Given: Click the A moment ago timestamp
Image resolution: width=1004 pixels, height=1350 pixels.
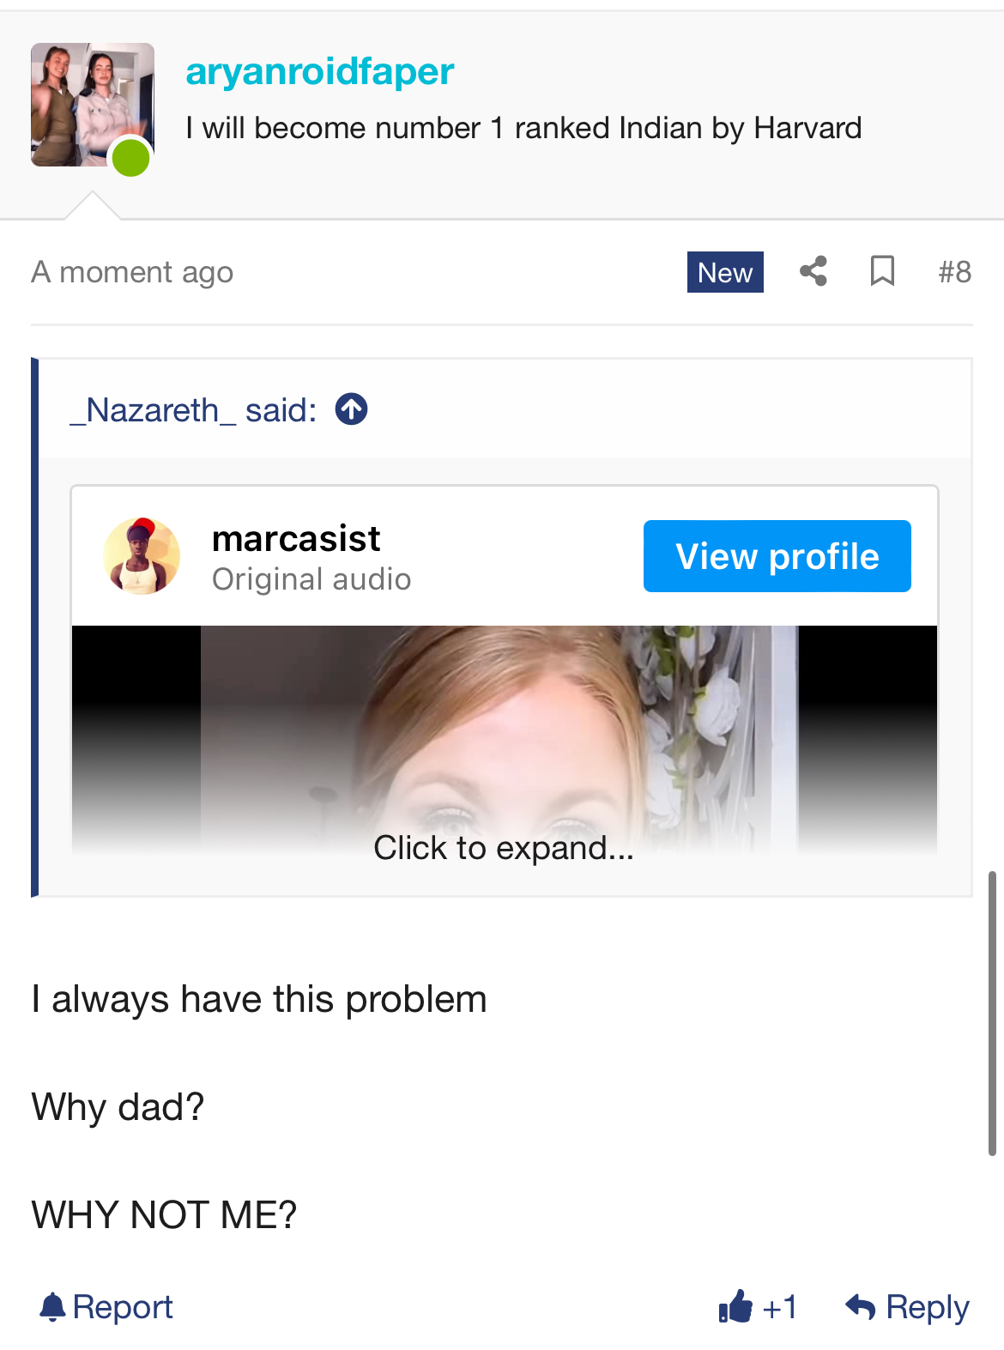Looking at the screenshot, I should pyautogui.click(x=132, y=272).
